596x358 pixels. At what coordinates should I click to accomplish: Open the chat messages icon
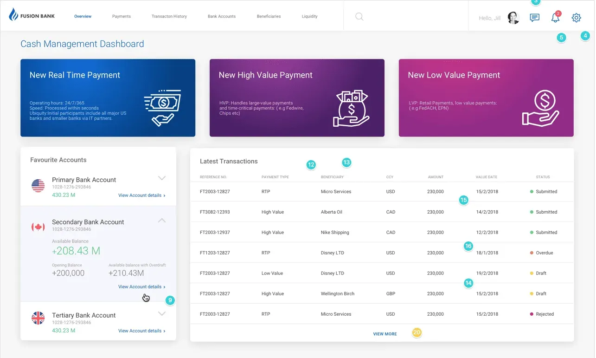[x=535, y=18]
